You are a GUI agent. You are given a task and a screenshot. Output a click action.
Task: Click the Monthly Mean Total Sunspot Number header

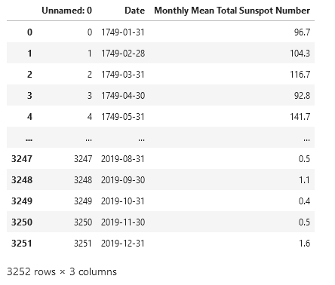pos(232,11)
